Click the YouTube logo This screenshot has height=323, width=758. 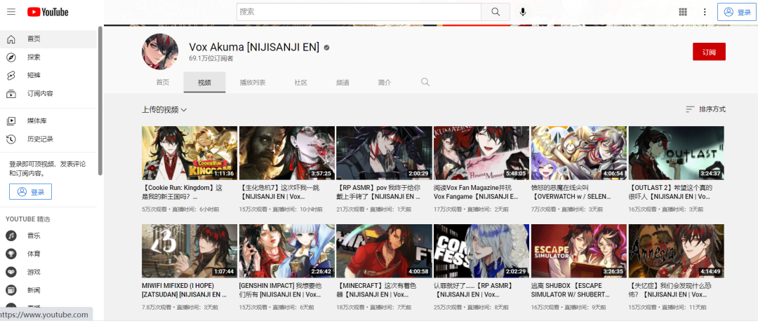pos(48,12)
